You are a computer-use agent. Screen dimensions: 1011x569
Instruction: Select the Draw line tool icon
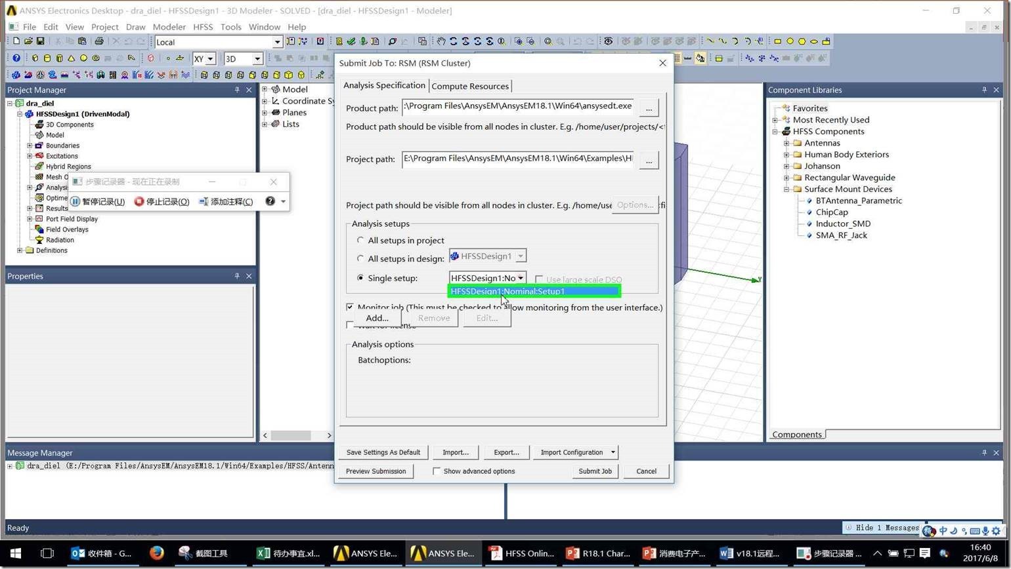tap(710, 41)
